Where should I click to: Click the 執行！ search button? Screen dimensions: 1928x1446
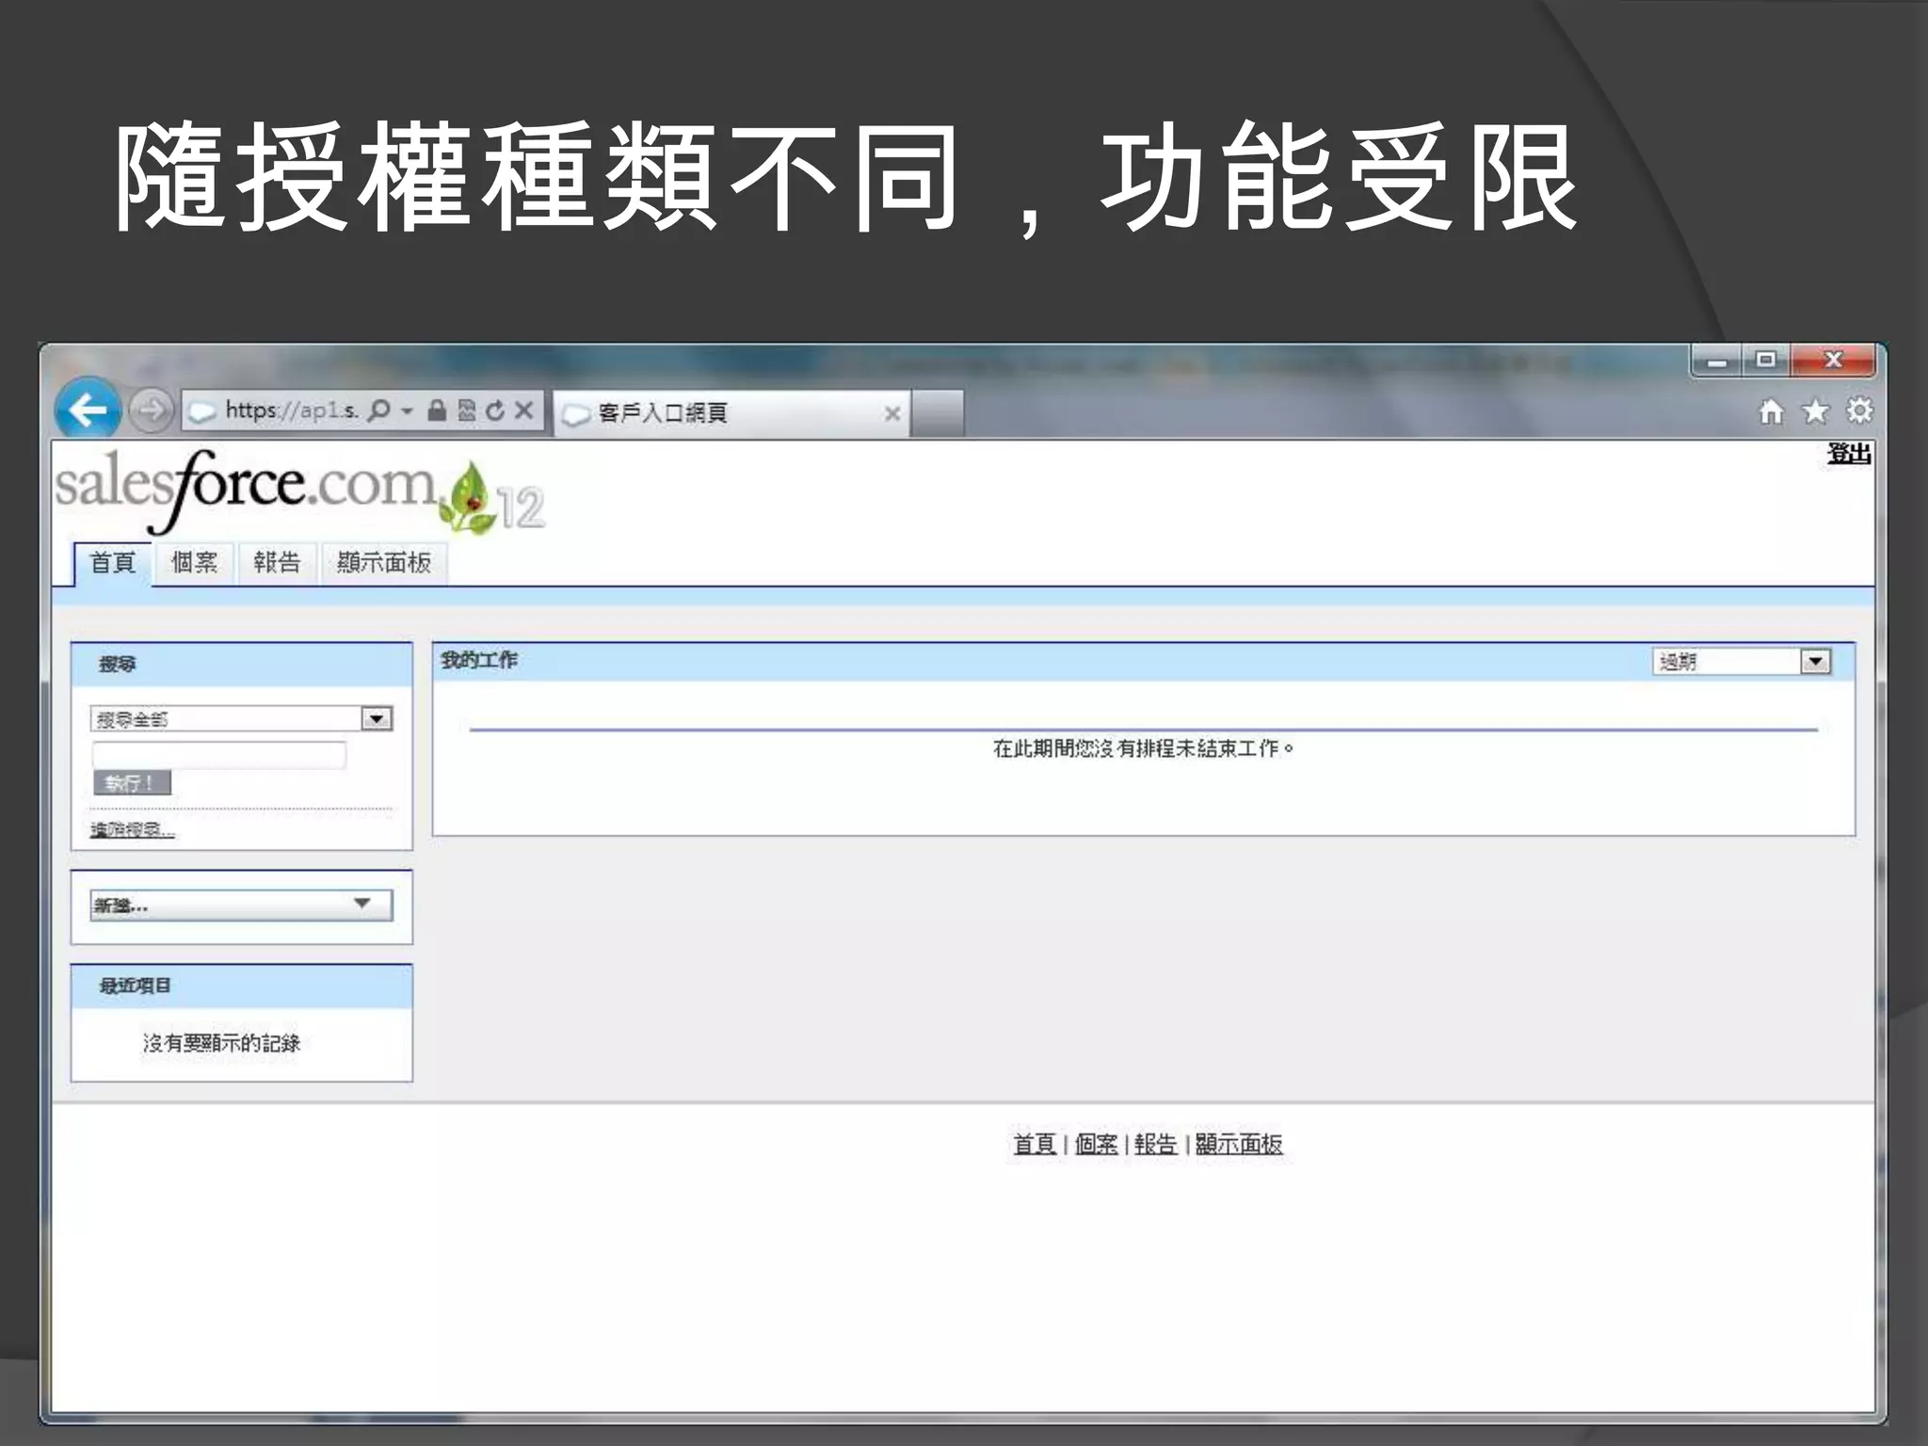[x=132, y=782]
